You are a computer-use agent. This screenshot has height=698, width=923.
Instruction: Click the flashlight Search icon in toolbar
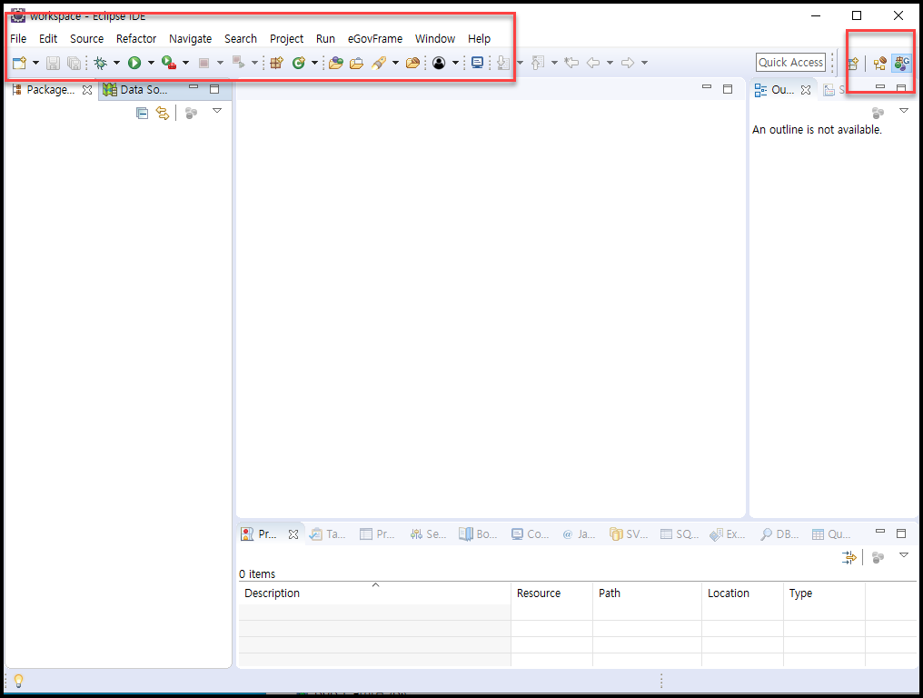(379, 63)
